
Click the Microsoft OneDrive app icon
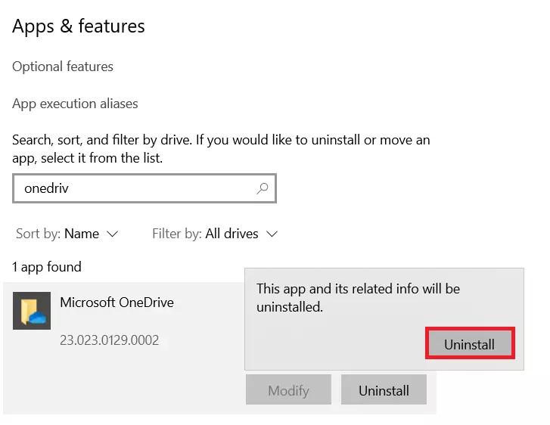[32, 310]
